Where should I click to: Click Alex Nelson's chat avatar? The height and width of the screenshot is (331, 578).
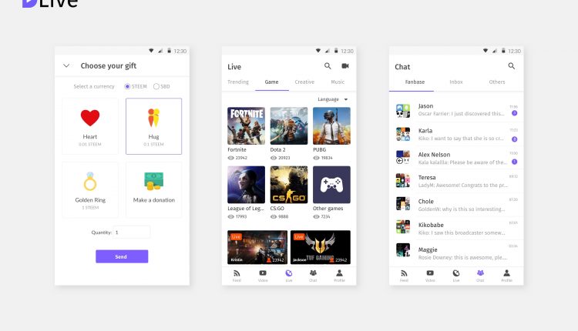tap(403, 157)
